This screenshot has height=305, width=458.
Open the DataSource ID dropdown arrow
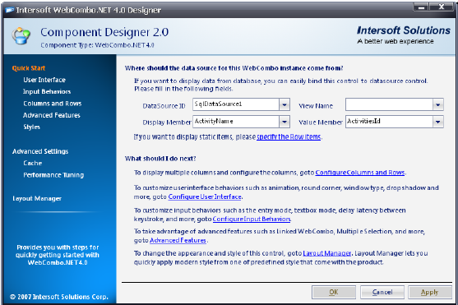tap(285, 104)
